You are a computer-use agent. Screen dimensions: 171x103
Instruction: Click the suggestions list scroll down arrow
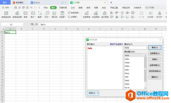[145, 88]
